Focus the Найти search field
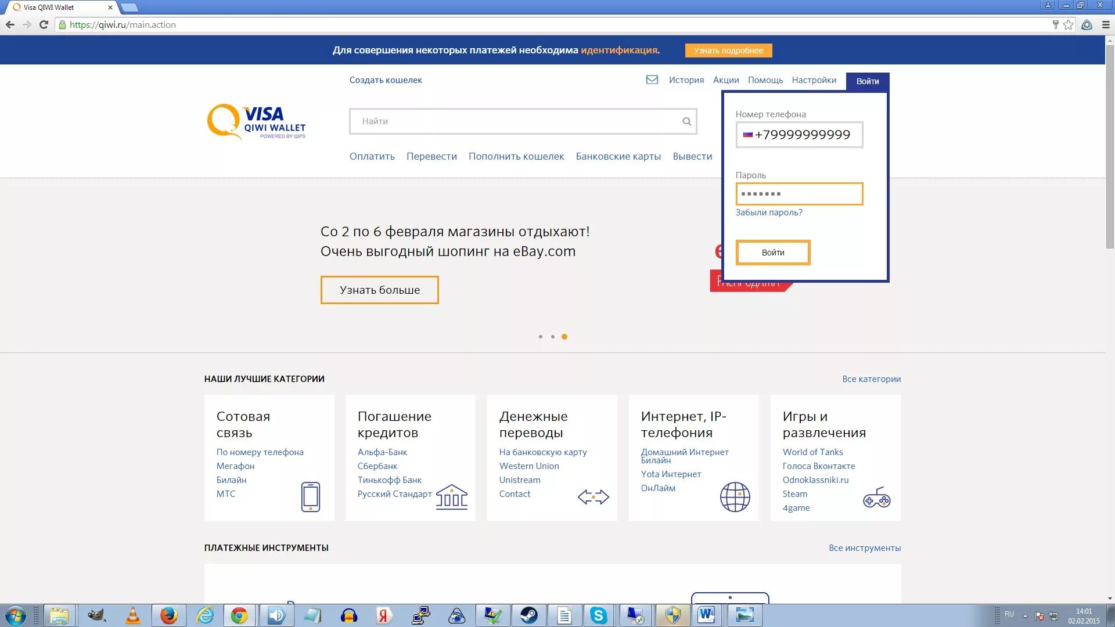The height and width of the screenshot is (627, 1115). click(523, 121)
